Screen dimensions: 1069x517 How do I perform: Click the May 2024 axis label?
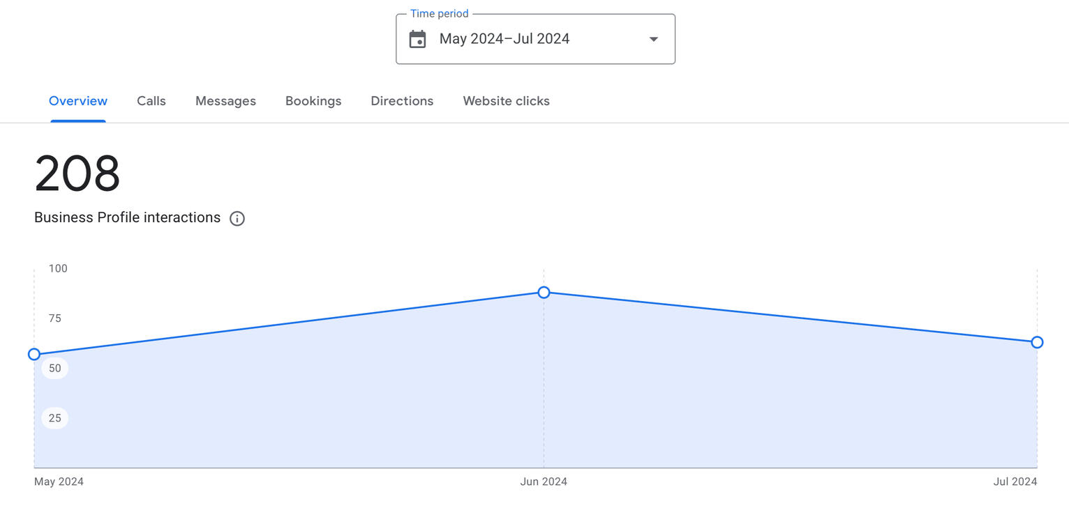59,481
